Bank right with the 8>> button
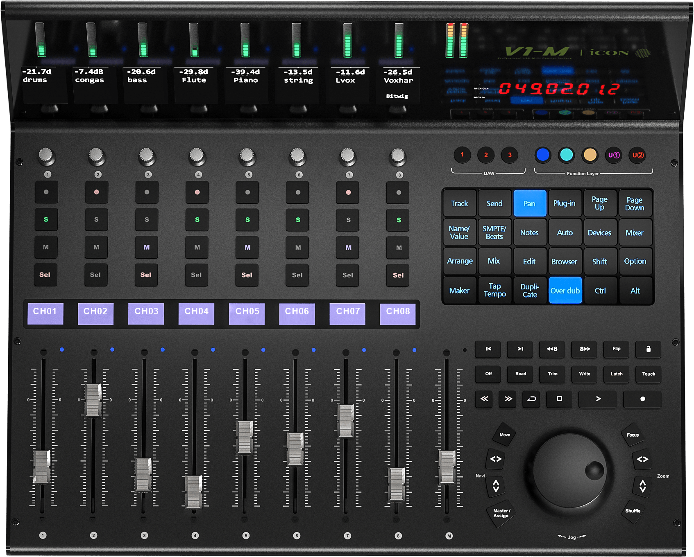This screenshot has height=557, width=694. [585, 349]
